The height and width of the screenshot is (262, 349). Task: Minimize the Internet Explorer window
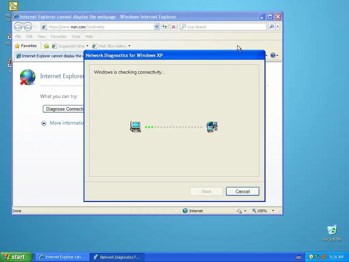click(x=262, y=17)
